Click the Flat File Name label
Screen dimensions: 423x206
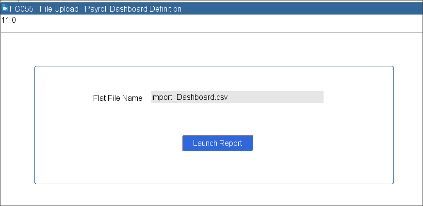(x=117, y=98)
